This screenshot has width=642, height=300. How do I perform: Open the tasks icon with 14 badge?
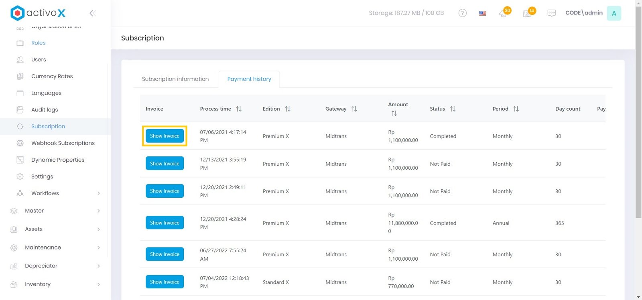click(x=528, y=13)
